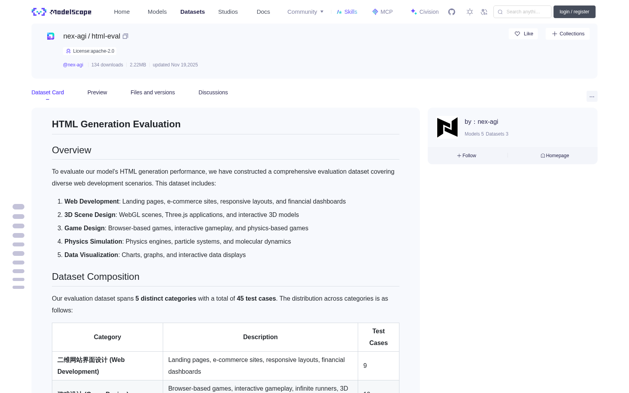This screenshot has height=393, width=629.
Task: Copy dataset name nex-agi/html-eval icon
Action: pos(125,36)
